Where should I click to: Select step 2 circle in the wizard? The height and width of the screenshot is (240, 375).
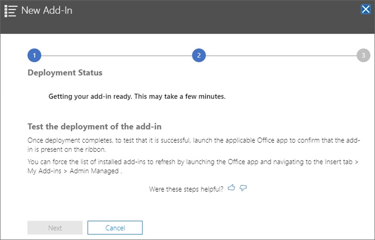click(x=199, y=55)
